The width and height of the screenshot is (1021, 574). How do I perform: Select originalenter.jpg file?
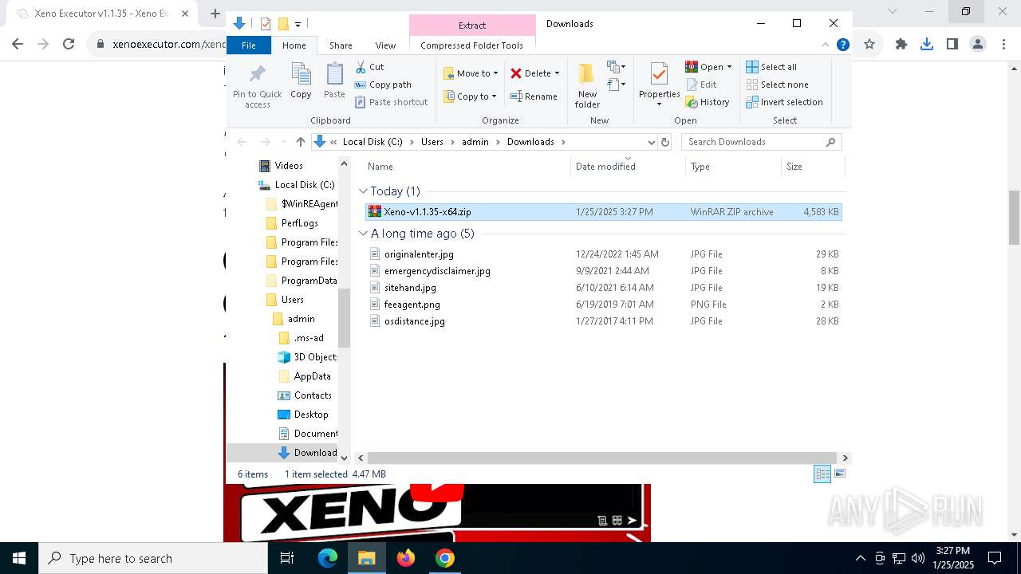603,254
